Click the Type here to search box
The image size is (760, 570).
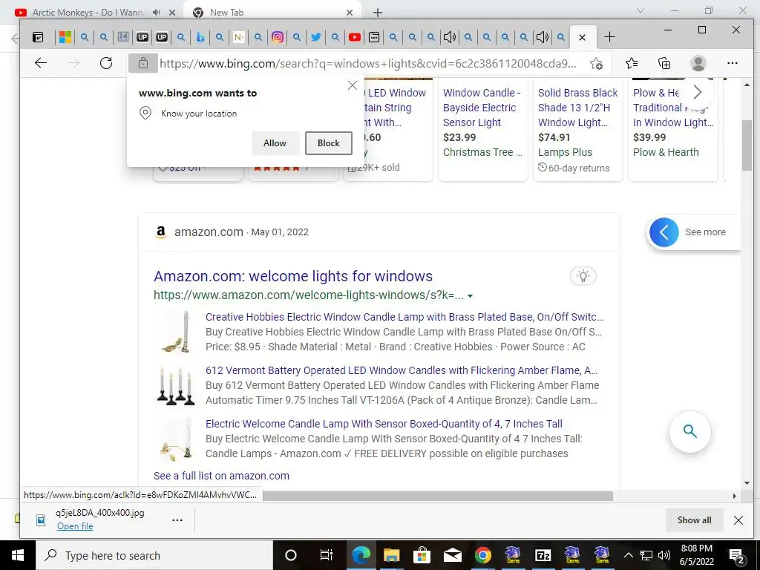point(154,555)
